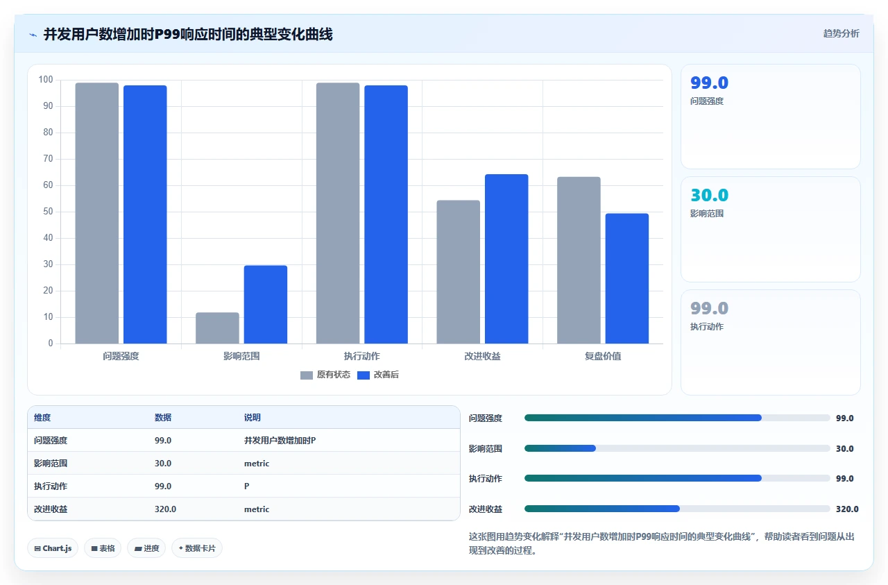Click the grey 执行动作 chart bar
The height and width of the screenshot is (585, 888).
338,213
